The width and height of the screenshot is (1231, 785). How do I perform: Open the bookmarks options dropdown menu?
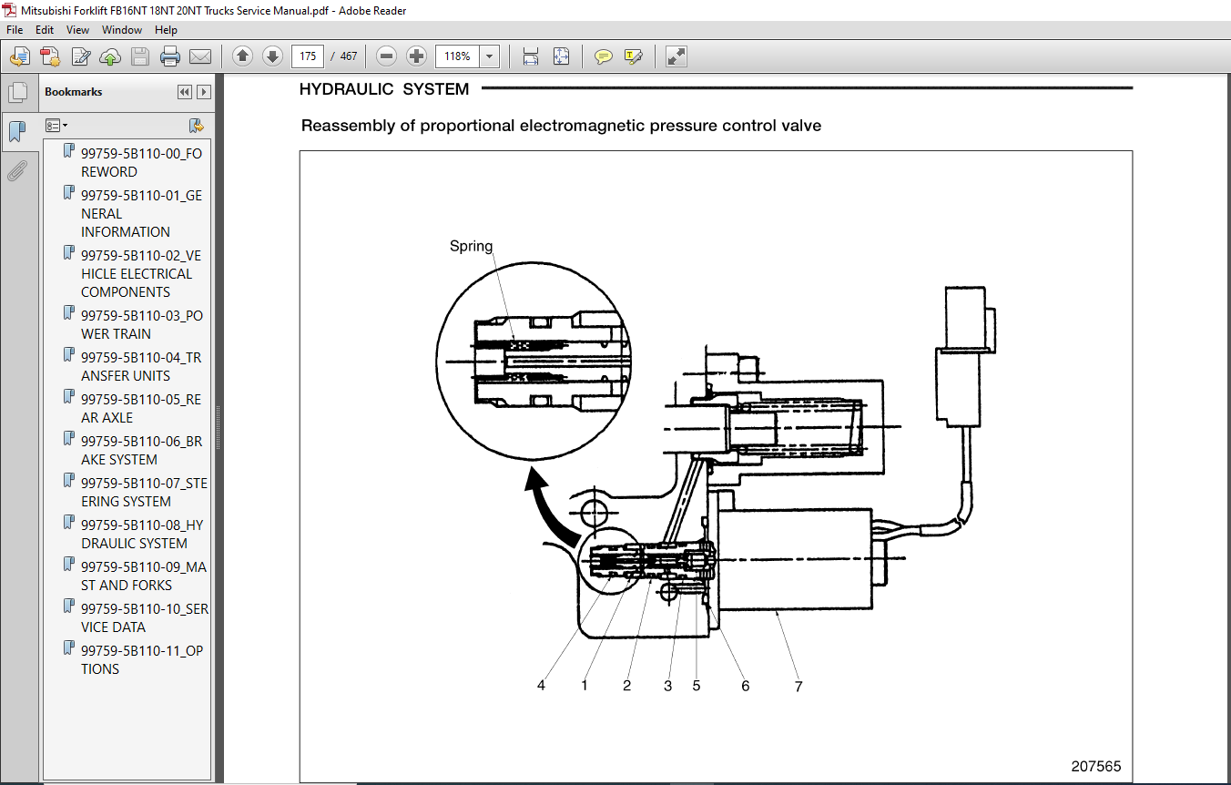[x=56, y=126]
